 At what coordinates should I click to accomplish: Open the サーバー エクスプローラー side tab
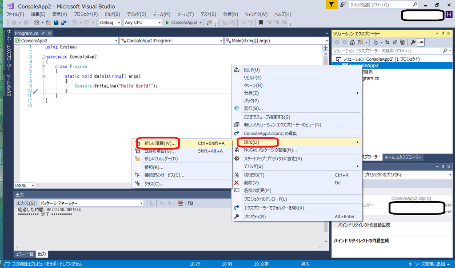9,50
